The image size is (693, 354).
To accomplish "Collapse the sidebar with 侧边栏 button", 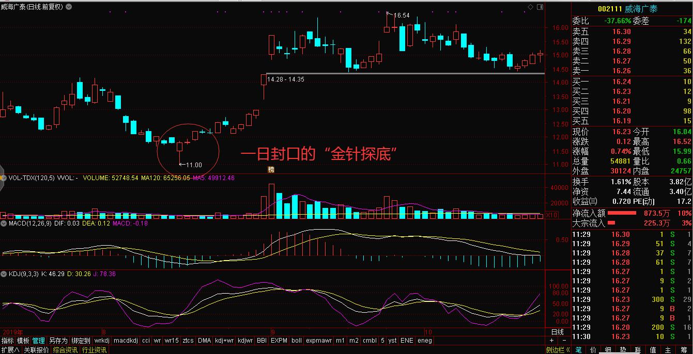I will tap(558, 350).
